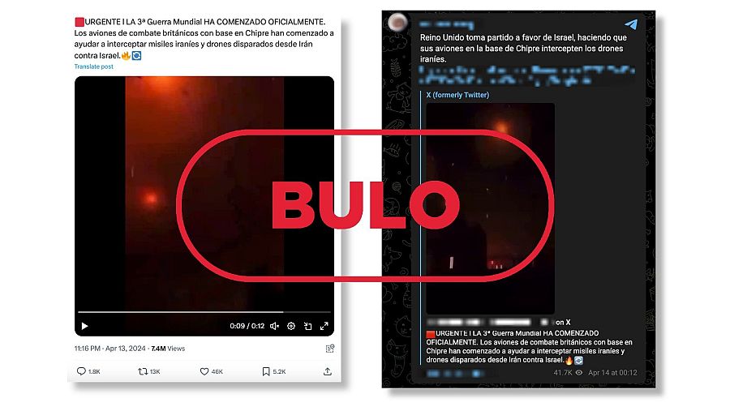The height and width of the screenshot is (411, 730).
Task: Open video settings gear
Action: 291,326
